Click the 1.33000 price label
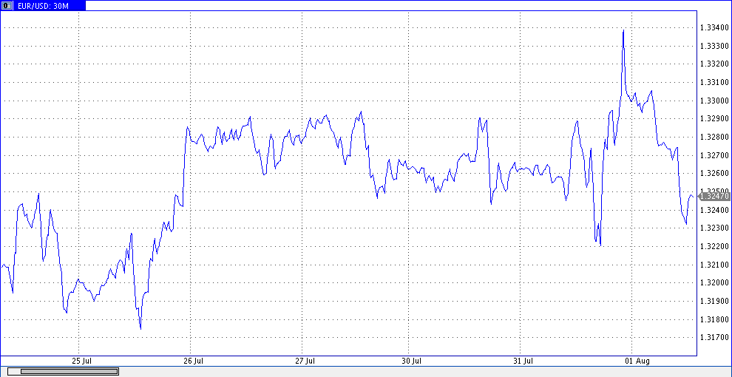The width and height of the screenshot is (732, 377). click(714, 101)
